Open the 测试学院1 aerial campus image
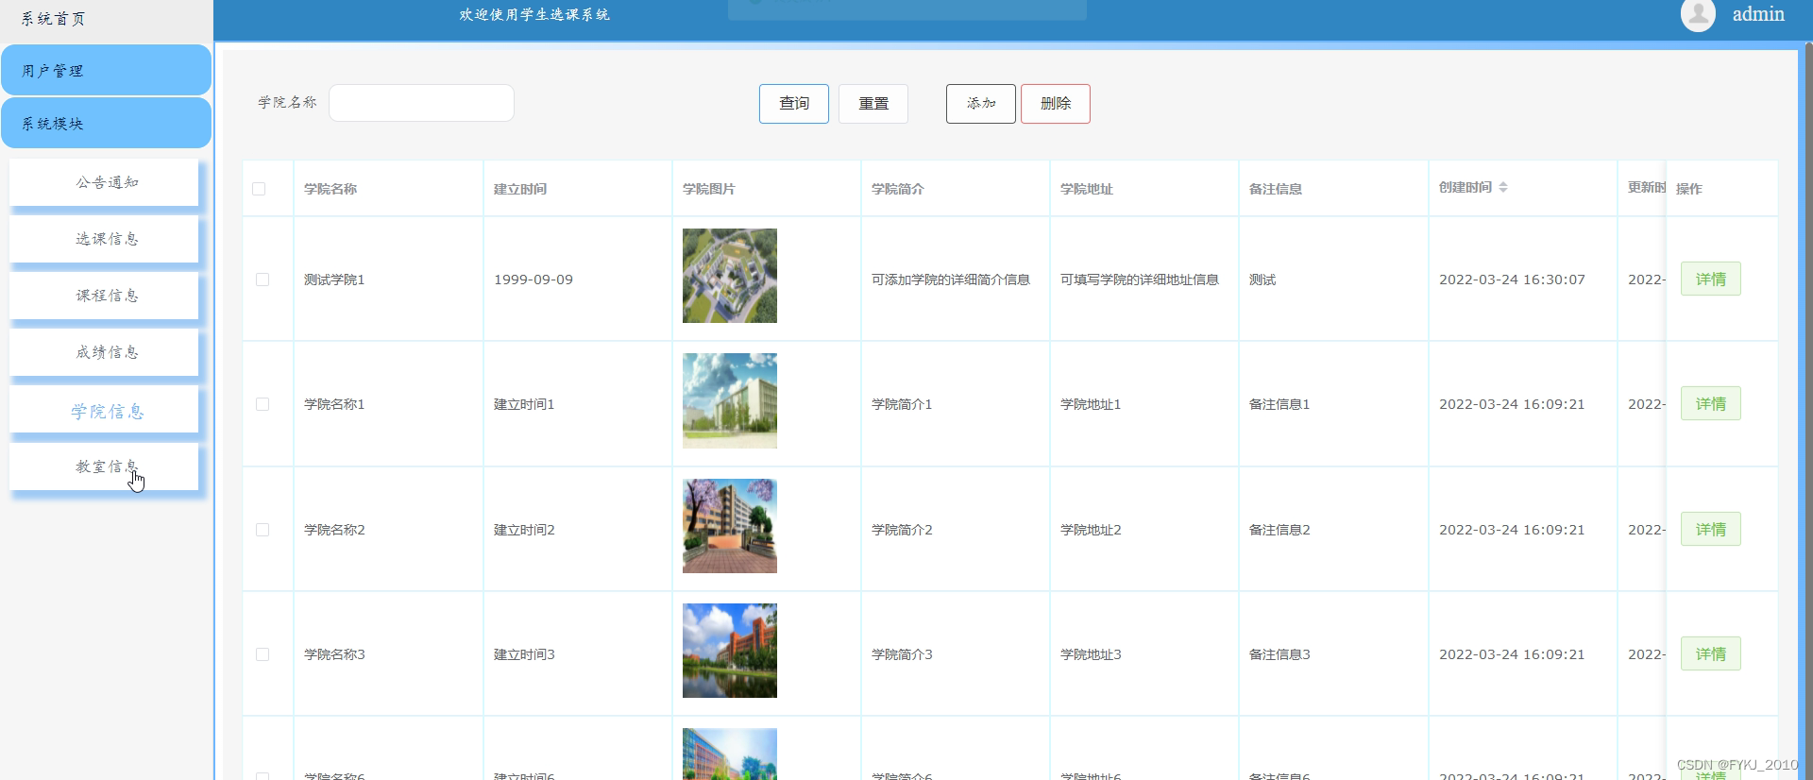 tap(730, 276)
